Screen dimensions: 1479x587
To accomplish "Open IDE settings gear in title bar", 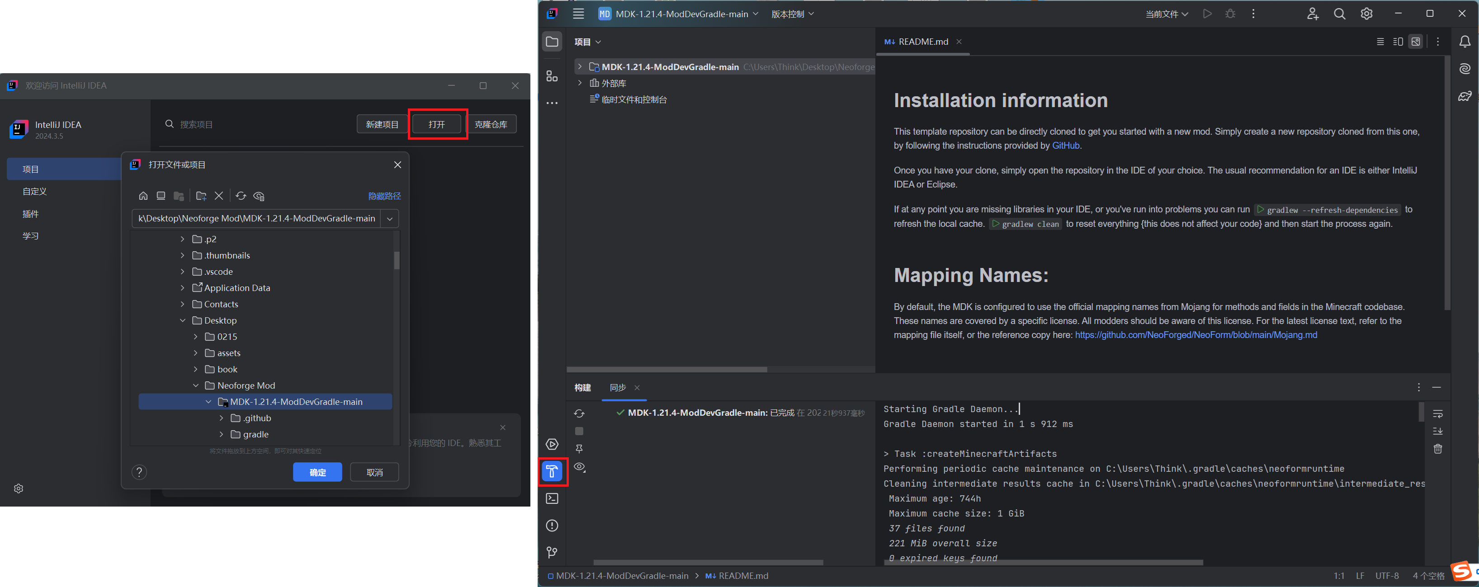I will [x=1366, y=14].
